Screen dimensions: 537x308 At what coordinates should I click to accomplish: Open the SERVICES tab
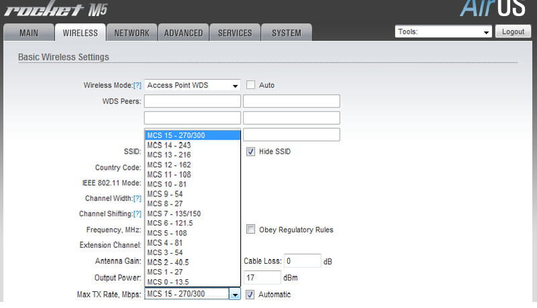point(235,33)
